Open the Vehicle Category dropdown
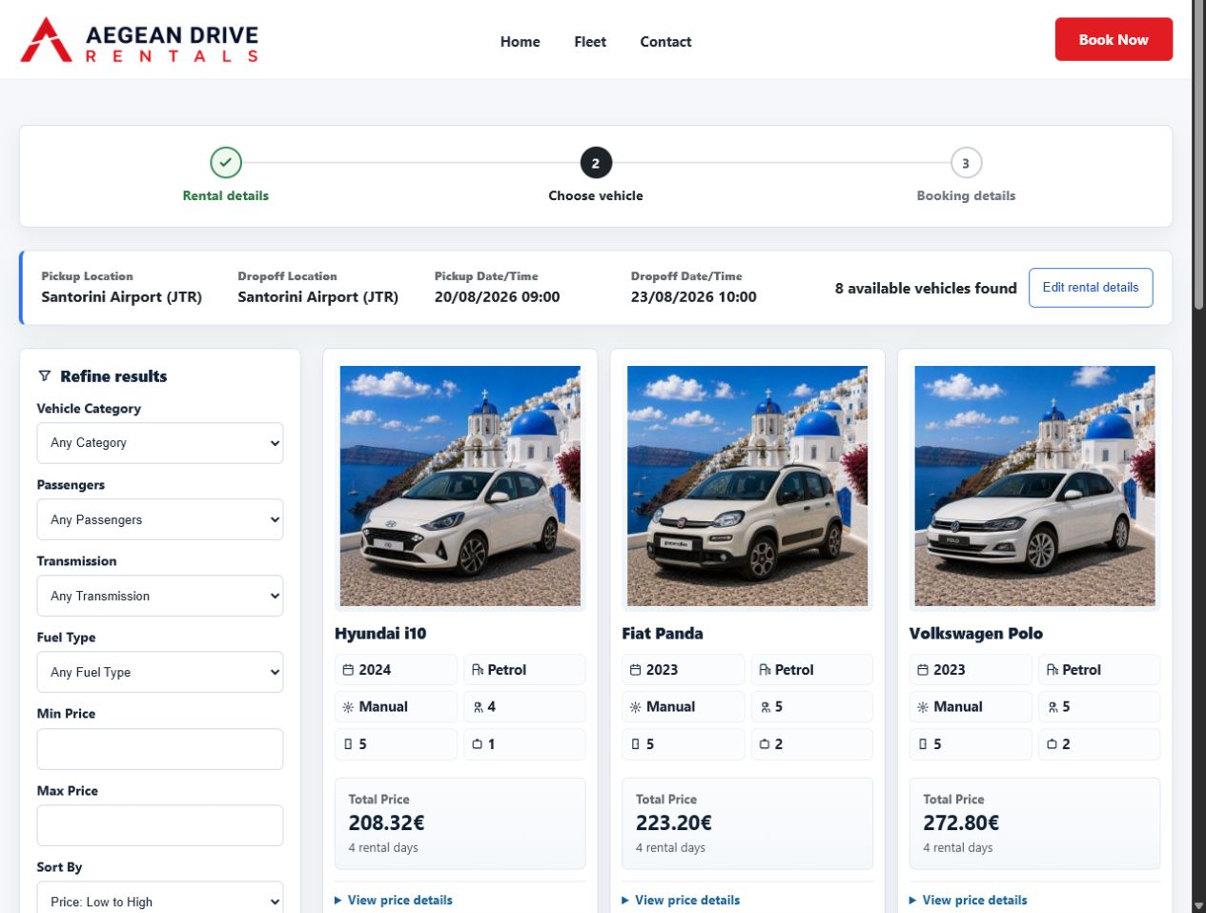Viewport: 1206px width, 913px height. click(160, 443)
